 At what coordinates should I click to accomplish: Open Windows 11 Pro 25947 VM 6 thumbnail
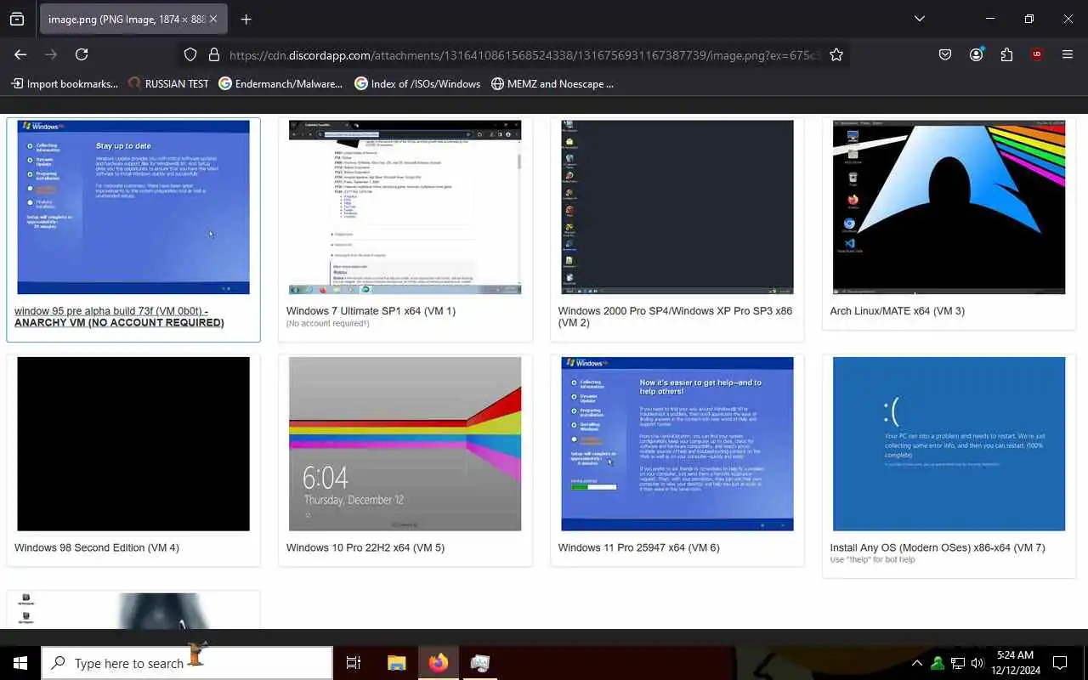click(x=677, y=444)
